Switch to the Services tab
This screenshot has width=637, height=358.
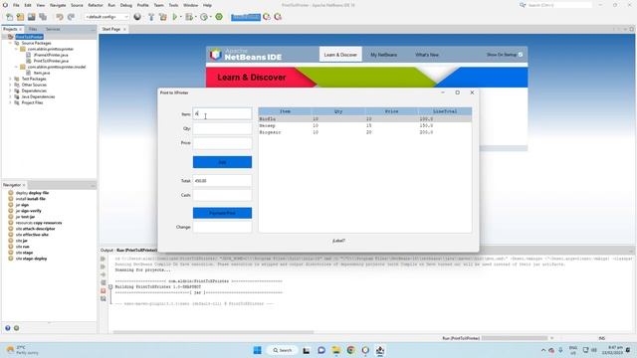(53, 29)
